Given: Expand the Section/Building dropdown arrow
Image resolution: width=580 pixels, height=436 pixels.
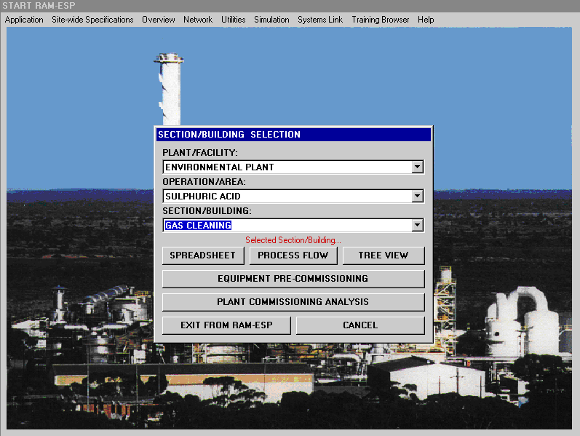Looking at the screenshot, I should tap(417, 225).
